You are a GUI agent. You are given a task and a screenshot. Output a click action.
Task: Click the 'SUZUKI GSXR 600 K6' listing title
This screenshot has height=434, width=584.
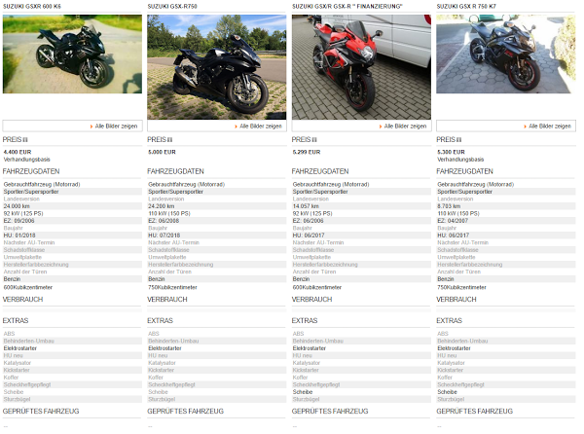pyautogui.click(x=32, y=7)
